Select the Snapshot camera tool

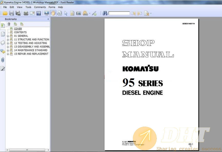tap(79, 13)
